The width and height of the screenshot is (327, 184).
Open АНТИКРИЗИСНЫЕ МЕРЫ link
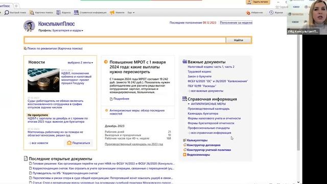tap(208, 104)
